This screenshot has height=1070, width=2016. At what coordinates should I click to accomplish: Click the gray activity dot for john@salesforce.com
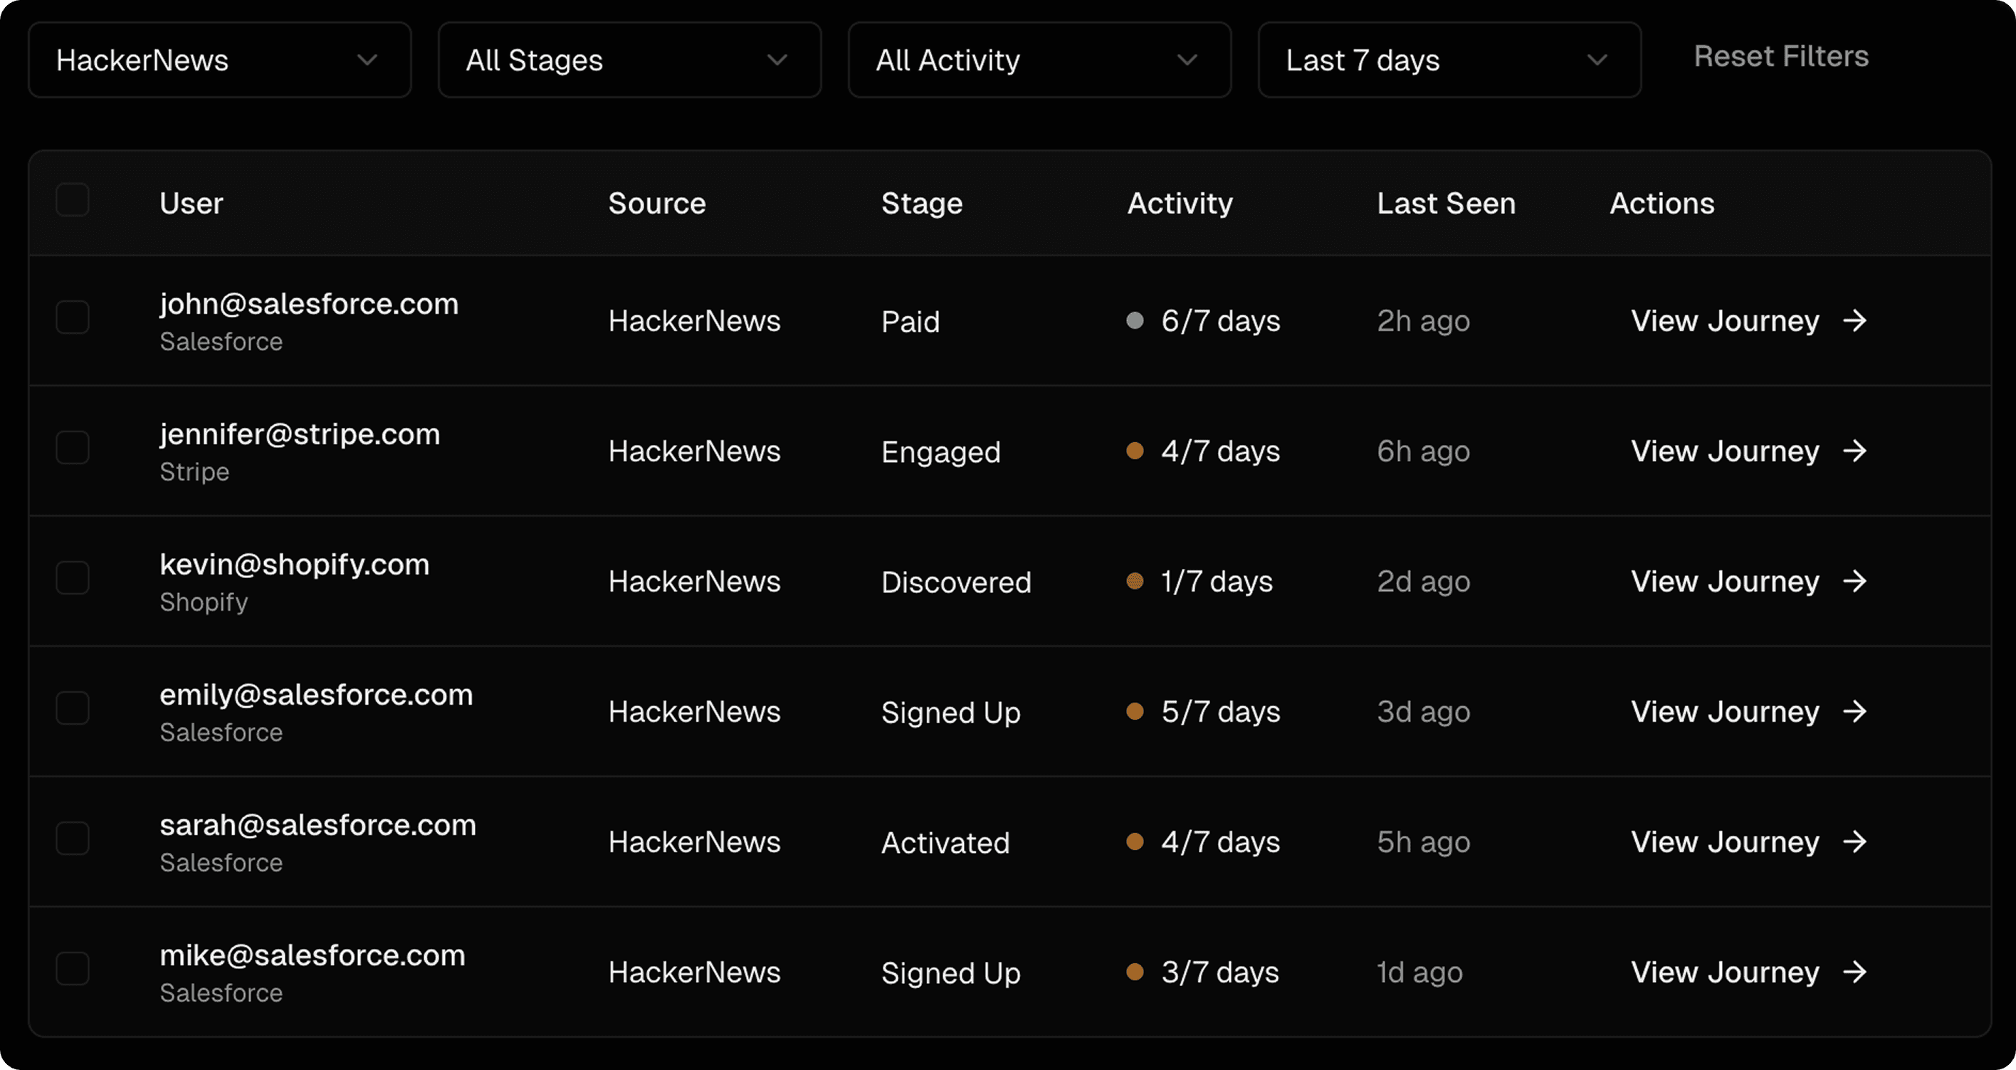pyautogui.click(x=1135, y=321)
